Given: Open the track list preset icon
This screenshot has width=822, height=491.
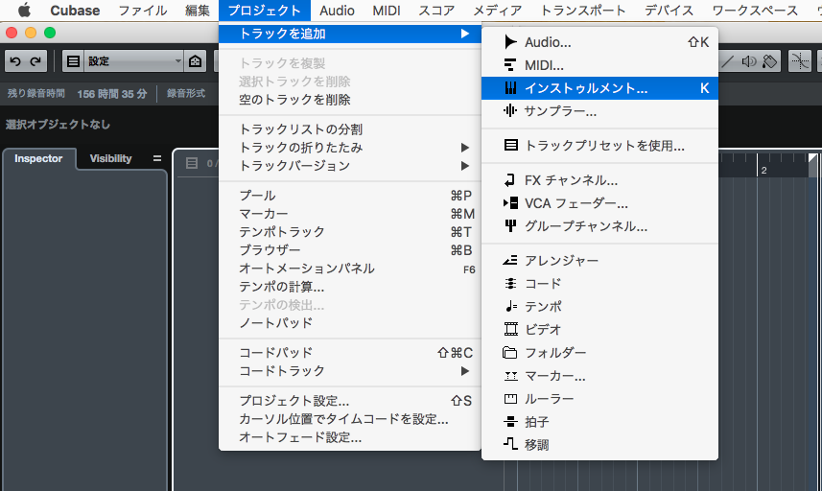Looking at the screenshot, I should 192,163.
